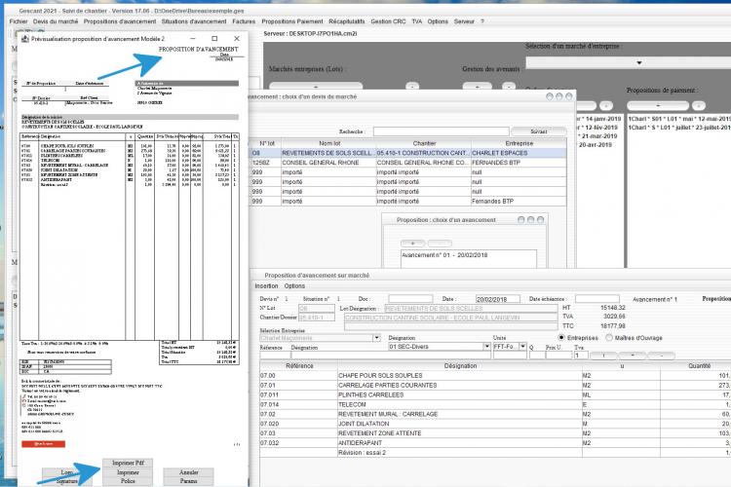
Task: Click the Tva field containing 1
Action: pos(581,356)
